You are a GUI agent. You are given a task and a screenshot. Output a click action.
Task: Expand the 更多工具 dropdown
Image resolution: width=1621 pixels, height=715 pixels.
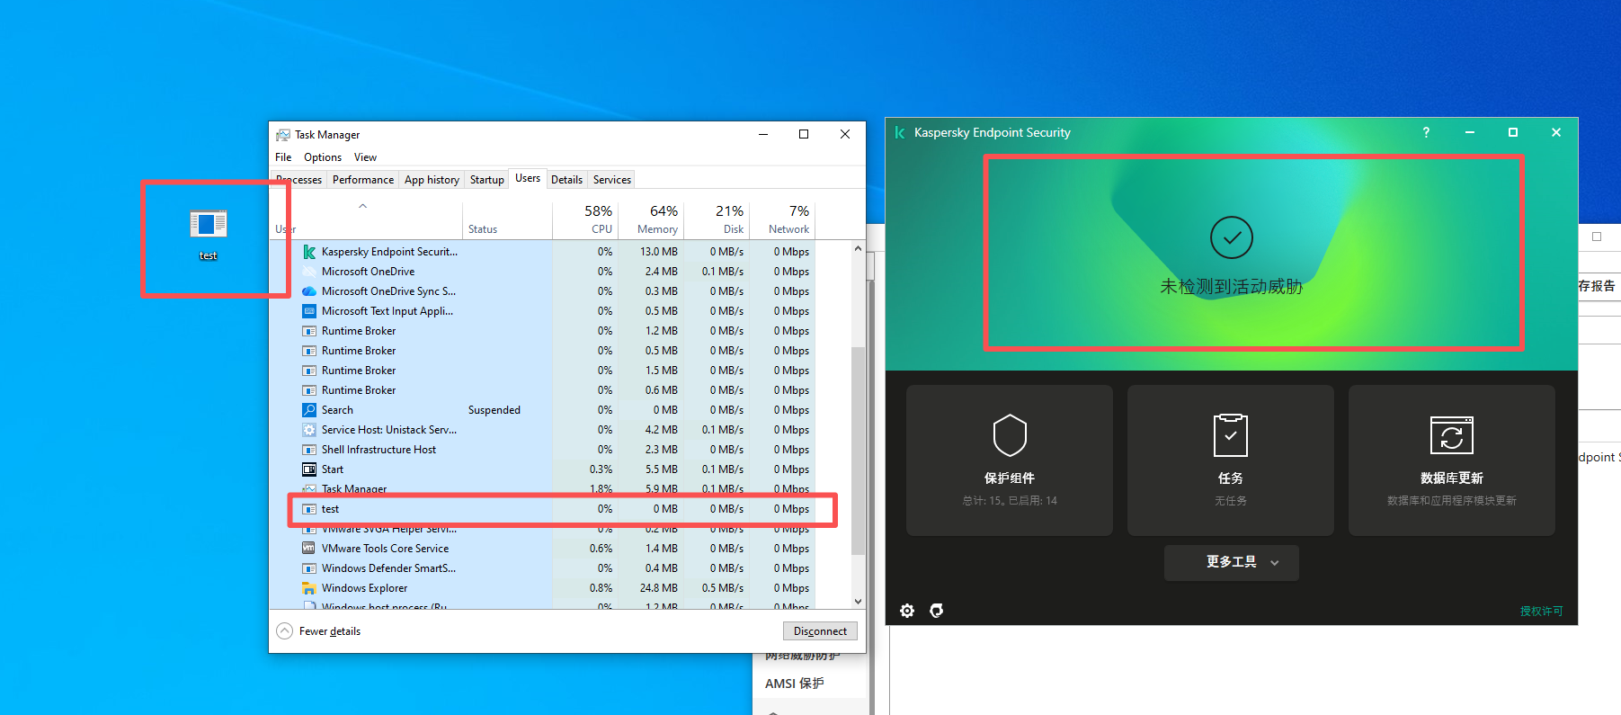click(x=1232, y=562)
